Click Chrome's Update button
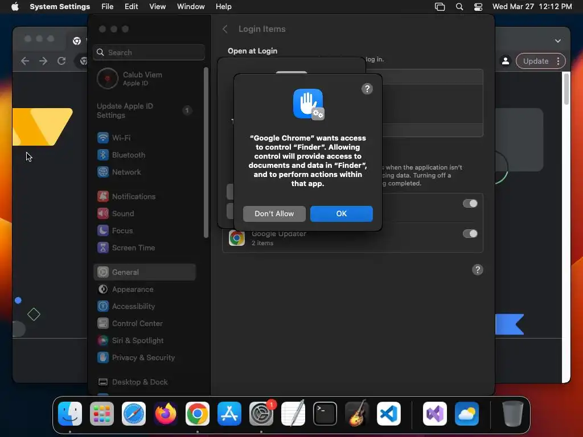Image resolution: width=583 pixels, height=437 pixels. click(536, 61)
